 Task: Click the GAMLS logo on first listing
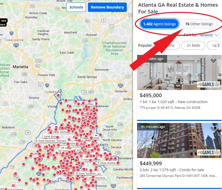(x=209, y=85)
